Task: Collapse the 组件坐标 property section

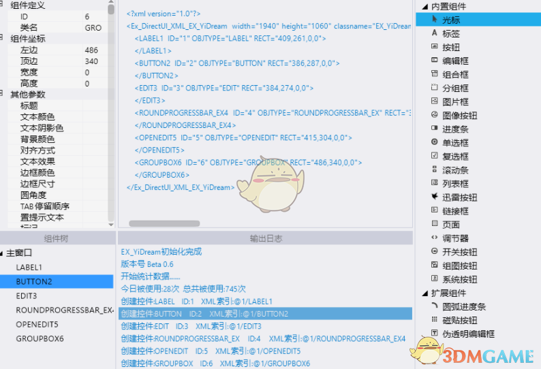Action: point(1,37)
